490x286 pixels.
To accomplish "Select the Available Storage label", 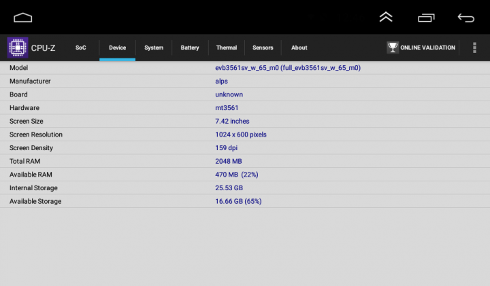I will tap(35, 202).
